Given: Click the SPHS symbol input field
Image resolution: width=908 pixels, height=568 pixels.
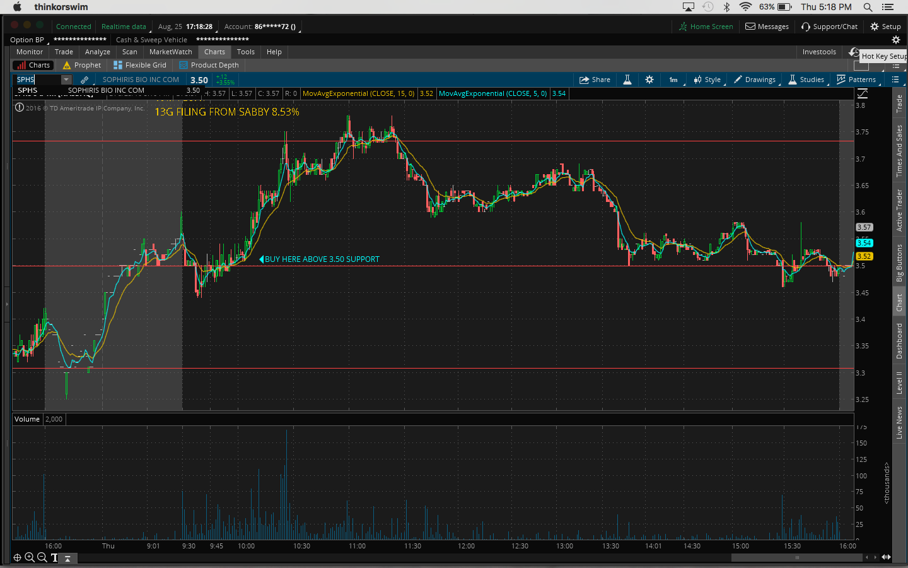Looking at the screenshot, I should pyautogui.click(x=37, y=80).
